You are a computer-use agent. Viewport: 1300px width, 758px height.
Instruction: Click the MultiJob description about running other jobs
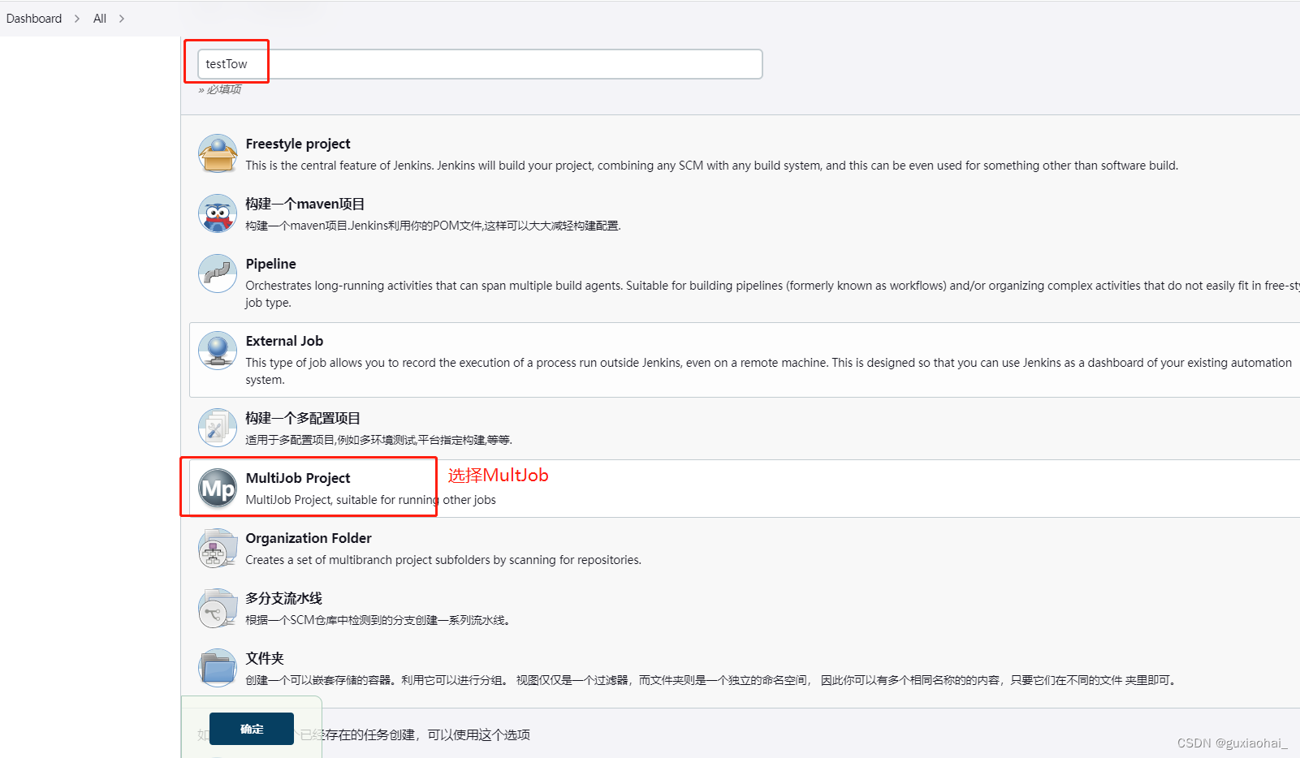coord(370,500)
